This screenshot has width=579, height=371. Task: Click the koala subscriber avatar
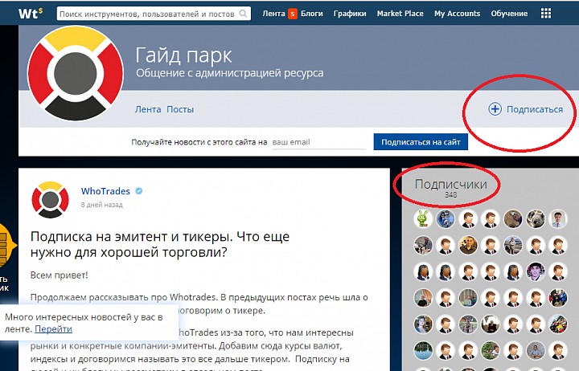536,218
